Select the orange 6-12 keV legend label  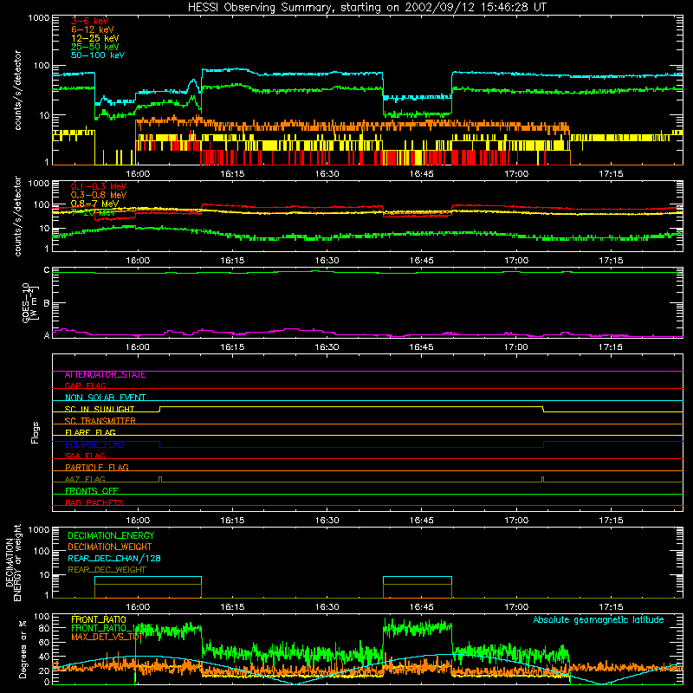coord(93,29)
